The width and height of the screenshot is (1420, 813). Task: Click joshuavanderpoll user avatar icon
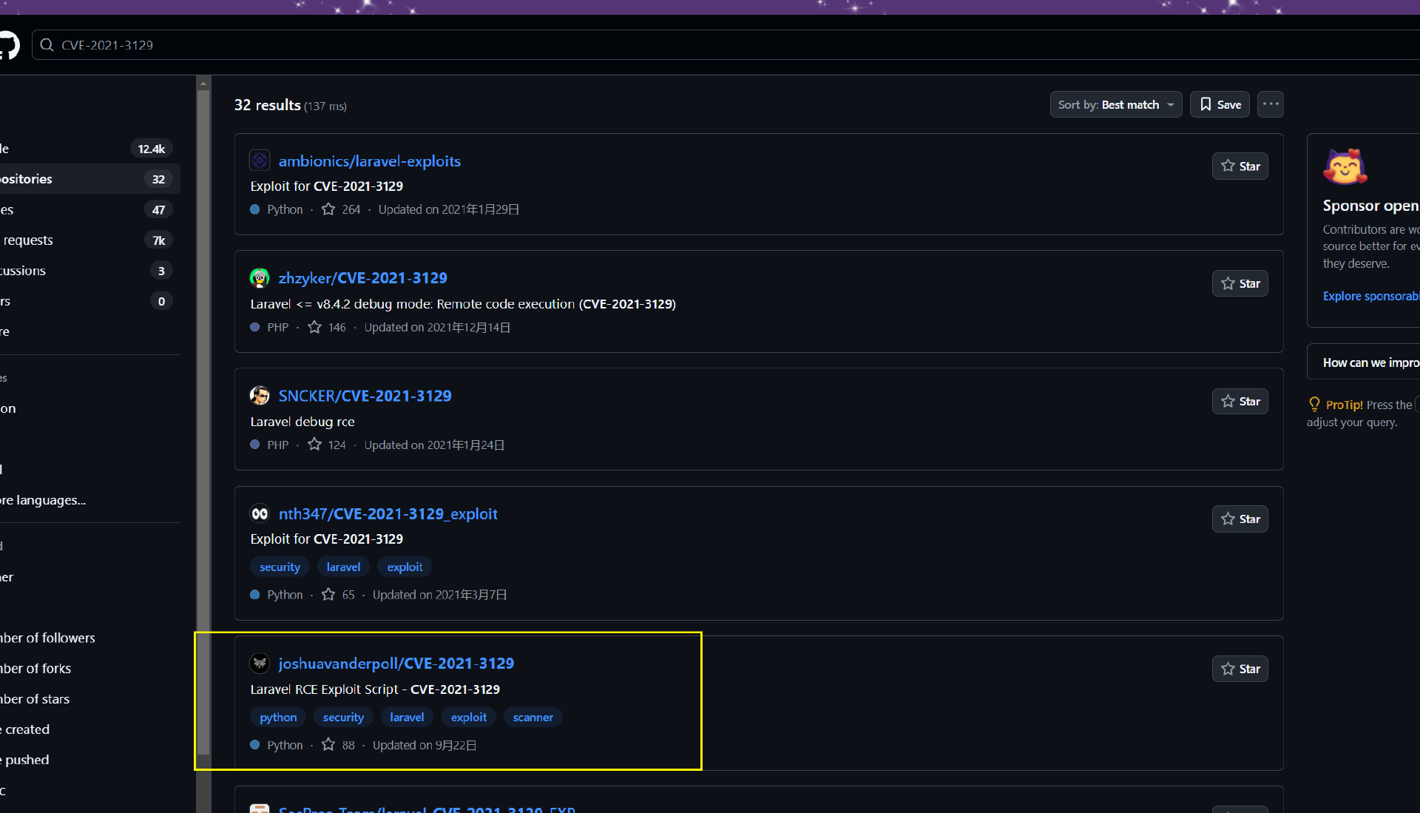[x=260, y=664]
